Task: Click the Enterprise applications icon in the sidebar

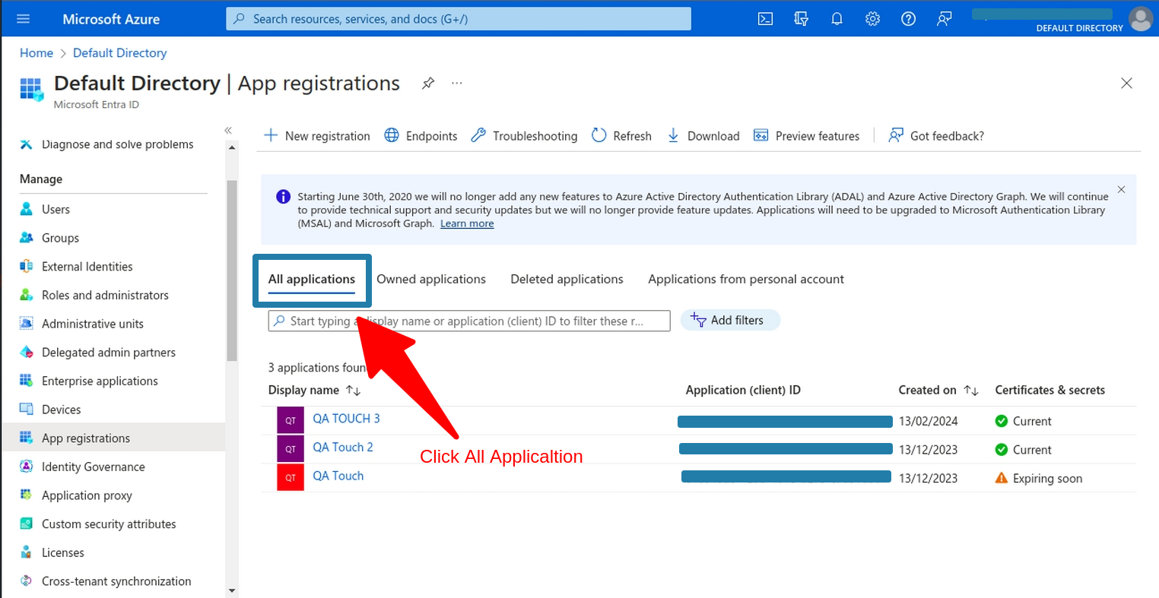Action: click(x=27, y=381)
